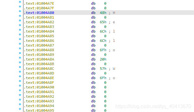Toggle breakpoint dot next to 01004A90

(20, 86)
